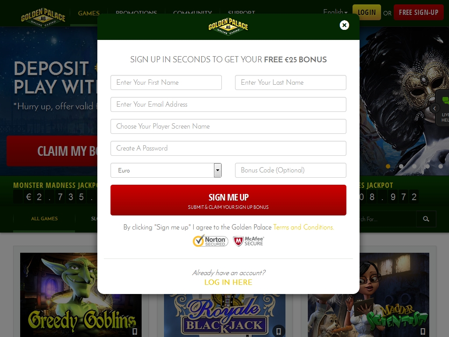Click the search magnifier icon
This screenshot has width=449, height=337.
[x=426, y=219]
